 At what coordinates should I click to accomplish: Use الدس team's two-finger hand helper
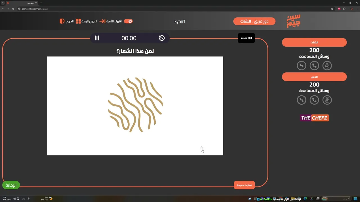[327, 100]
